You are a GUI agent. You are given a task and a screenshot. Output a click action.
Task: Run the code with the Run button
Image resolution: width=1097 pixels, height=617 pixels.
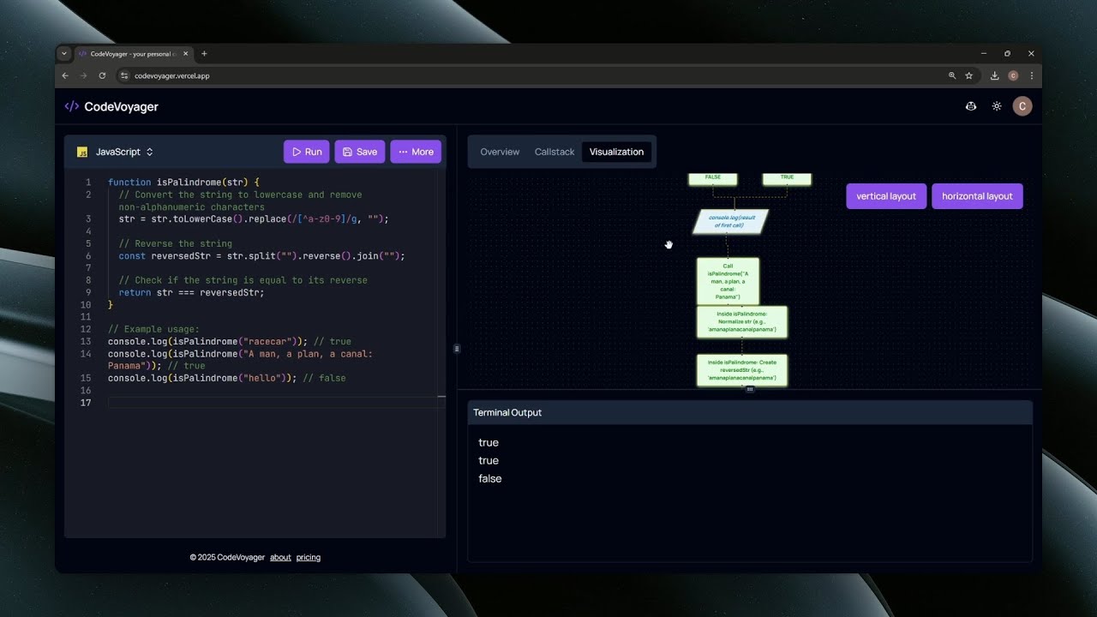tap(306, 152)
